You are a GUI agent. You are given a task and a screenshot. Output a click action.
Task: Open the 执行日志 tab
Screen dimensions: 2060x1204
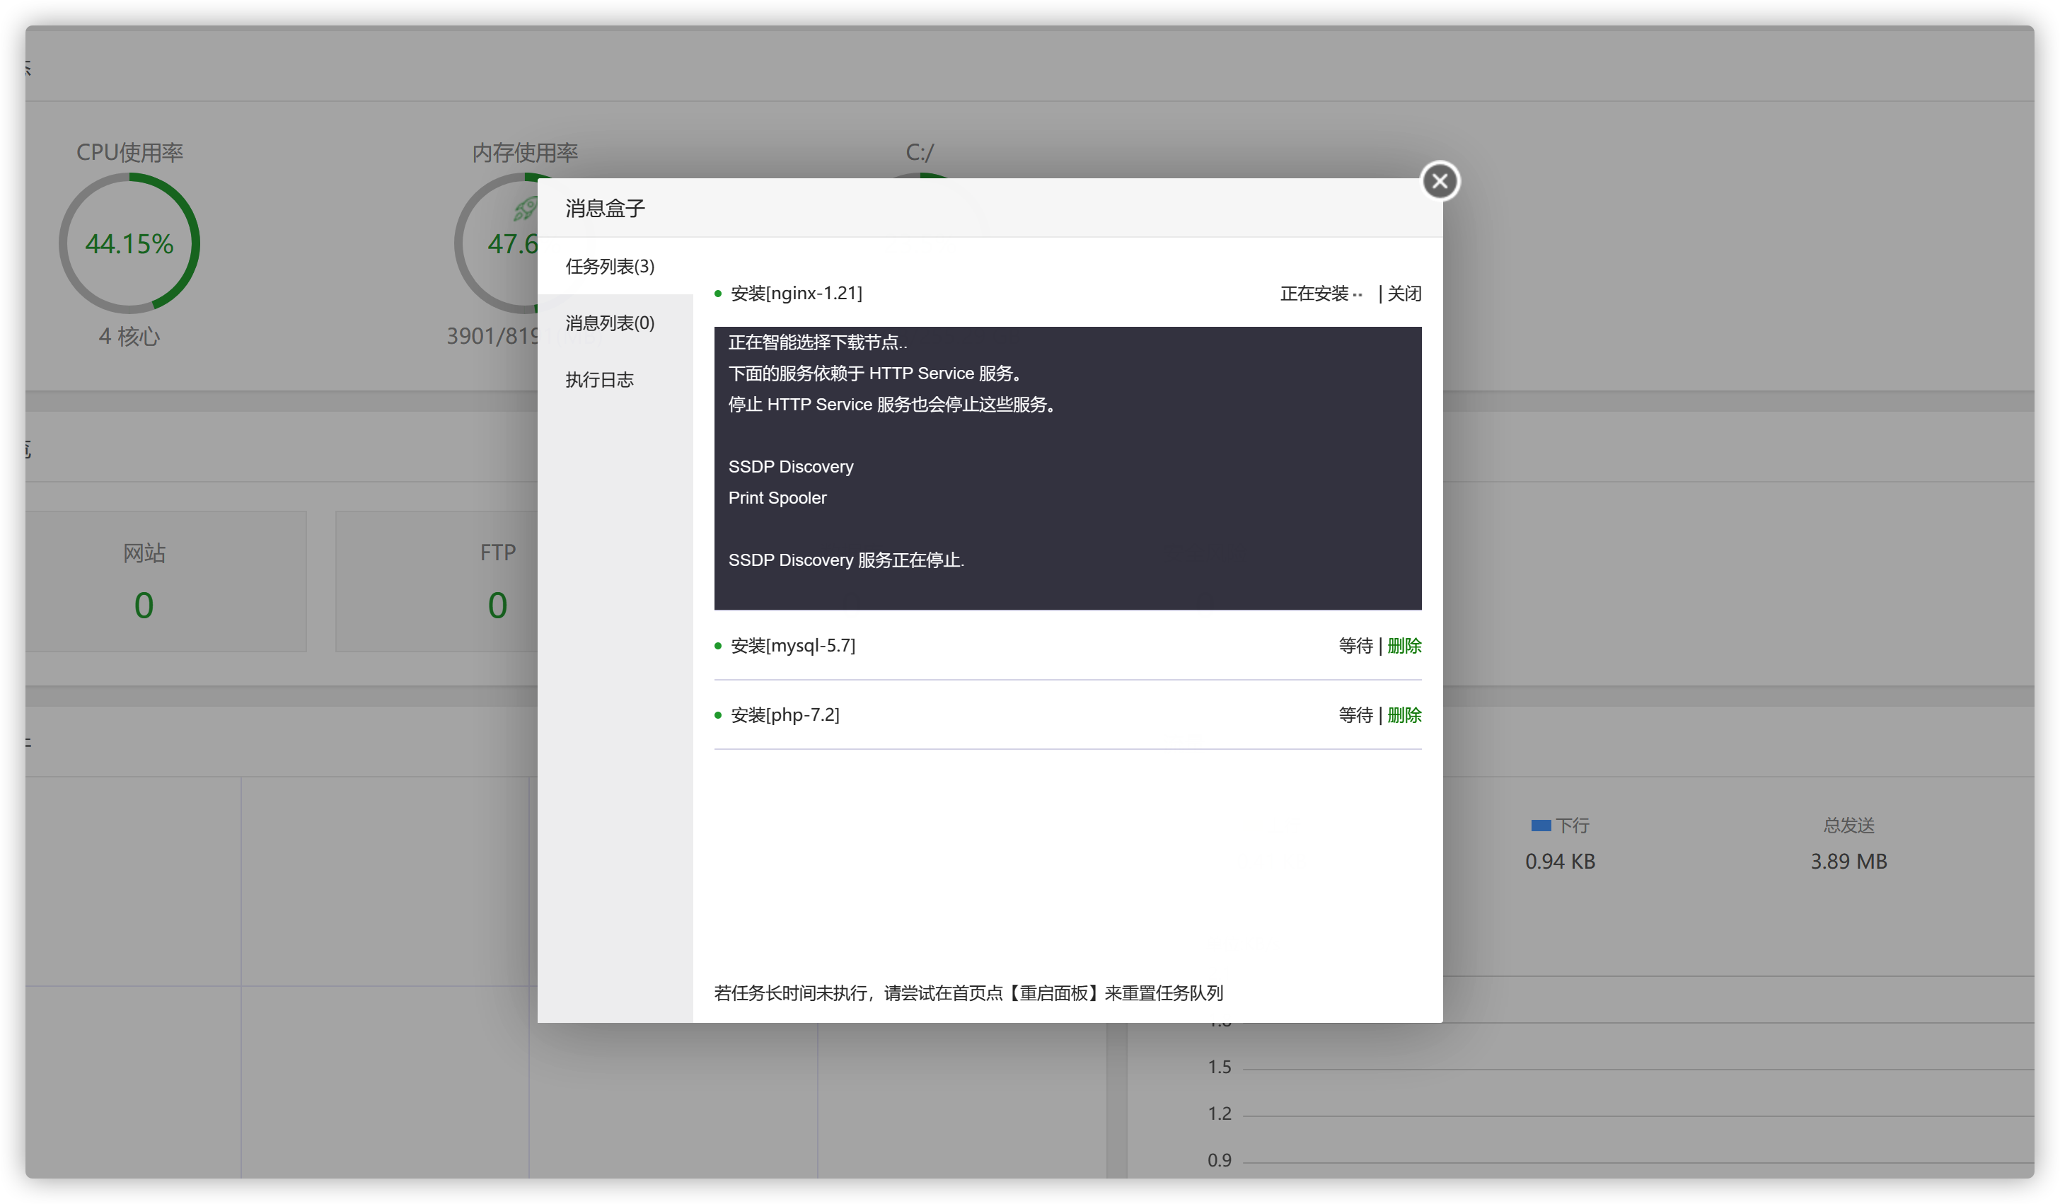pos(599,379)
